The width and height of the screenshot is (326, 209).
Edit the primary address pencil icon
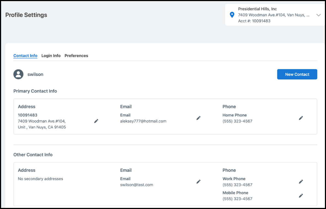(96, 121)
